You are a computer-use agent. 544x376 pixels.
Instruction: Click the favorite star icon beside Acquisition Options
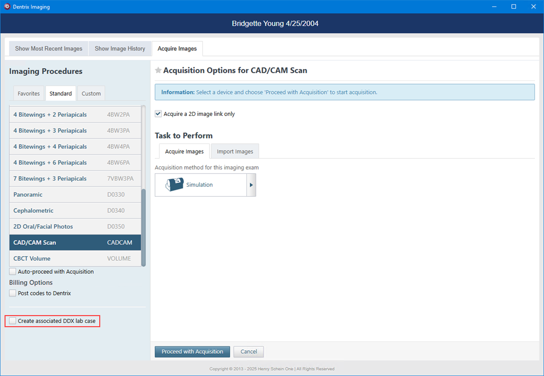click(158, 70)
